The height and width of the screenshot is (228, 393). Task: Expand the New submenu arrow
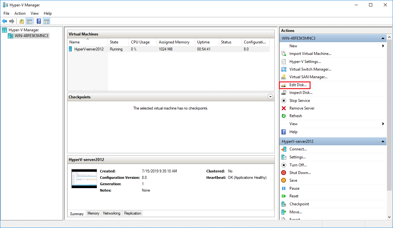(x=383, y=46)
